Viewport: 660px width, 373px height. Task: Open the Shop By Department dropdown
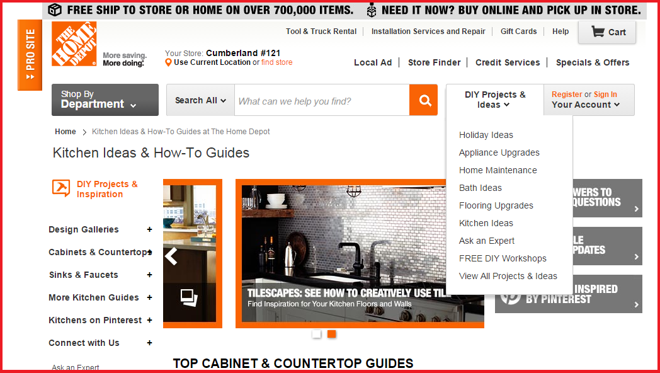coord(105,100)
